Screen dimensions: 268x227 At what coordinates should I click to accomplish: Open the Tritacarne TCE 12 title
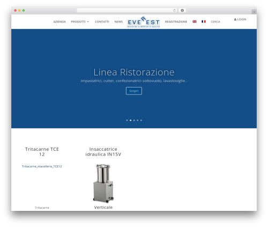(x=42, y=152)
